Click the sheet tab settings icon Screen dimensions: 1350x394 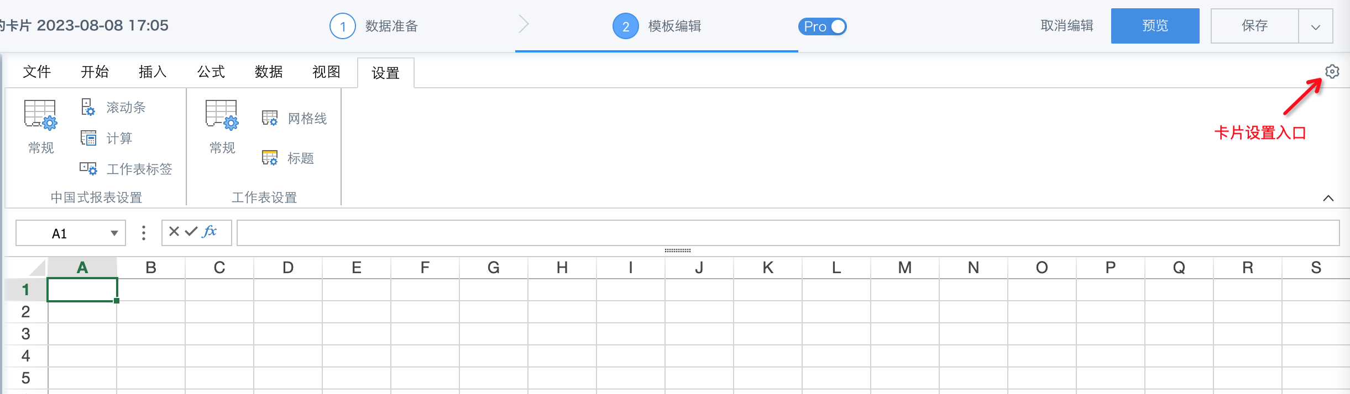click(88, 169)
